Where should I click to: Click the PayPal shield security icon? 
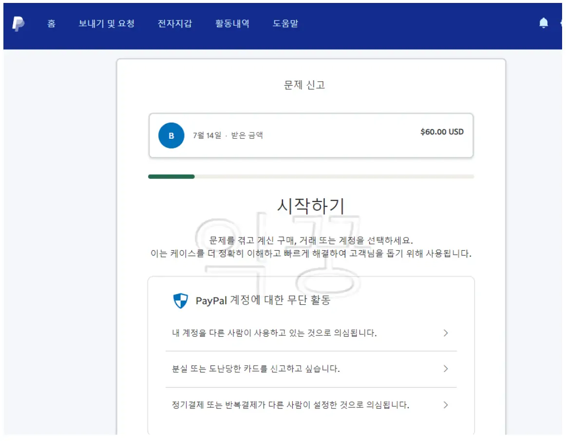[x=180, y=300]
